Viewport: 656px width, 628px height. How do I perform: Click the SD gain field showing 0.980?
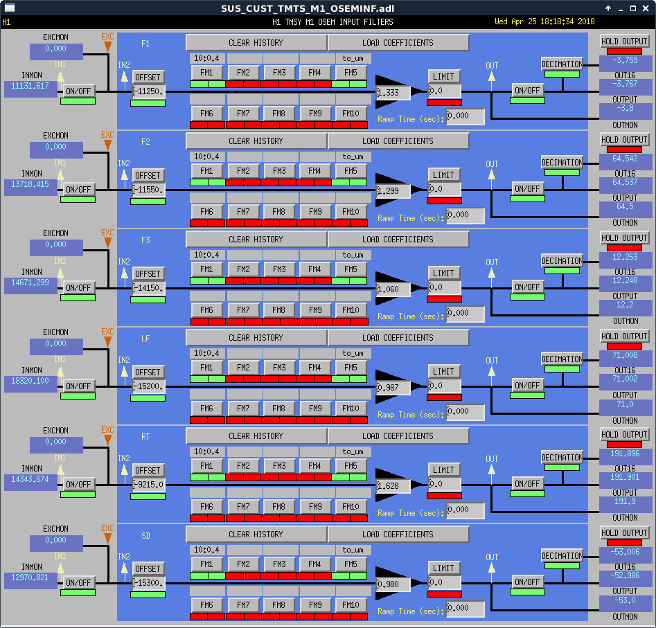tap(393, 584)
